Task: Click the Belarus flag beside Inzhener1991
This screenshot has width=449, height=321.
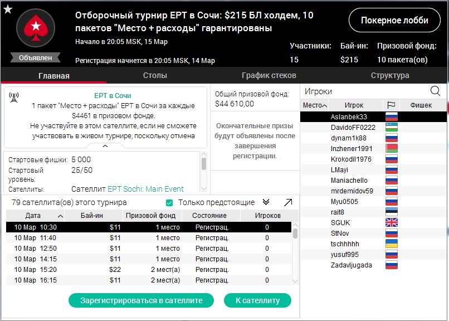Action: click(392, 148)
